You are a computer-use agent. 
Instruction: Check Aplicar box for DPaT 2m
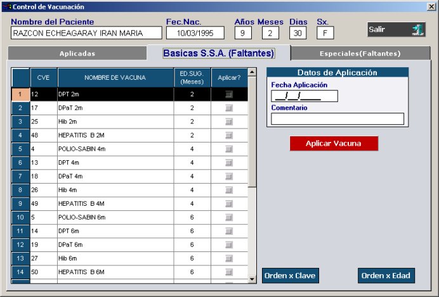[x=229, y=108]
